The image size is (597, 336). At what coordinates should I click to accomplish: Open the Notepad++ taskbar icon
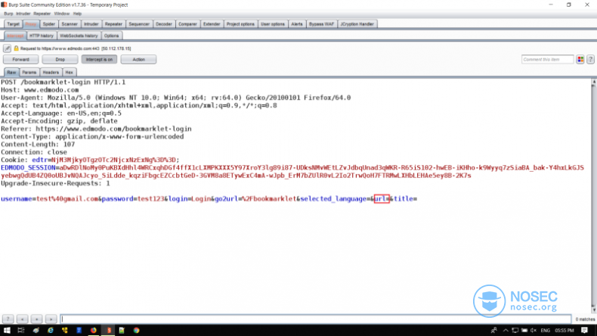pos(122,330)
